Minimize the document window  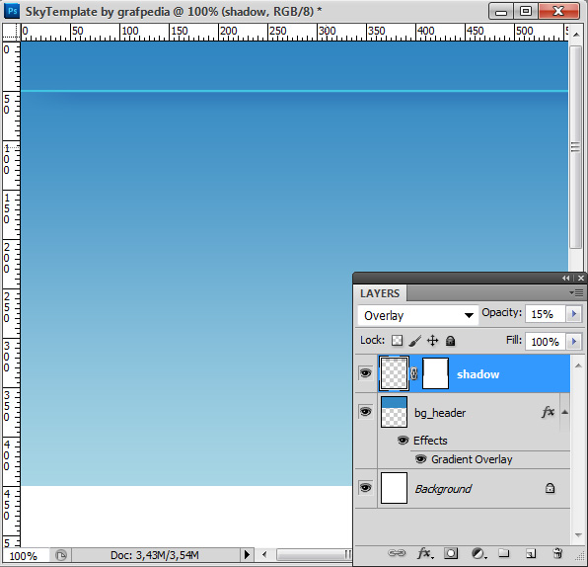[x=501, y=11]
